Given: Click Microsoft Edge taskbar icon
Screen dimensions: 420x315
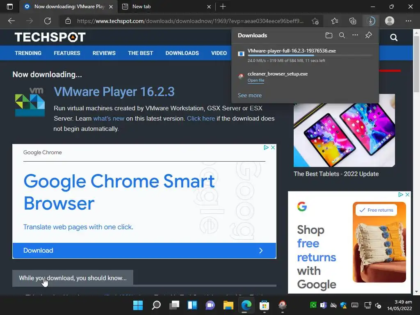Looking at the screenshot, I should (x=246, y=305).
